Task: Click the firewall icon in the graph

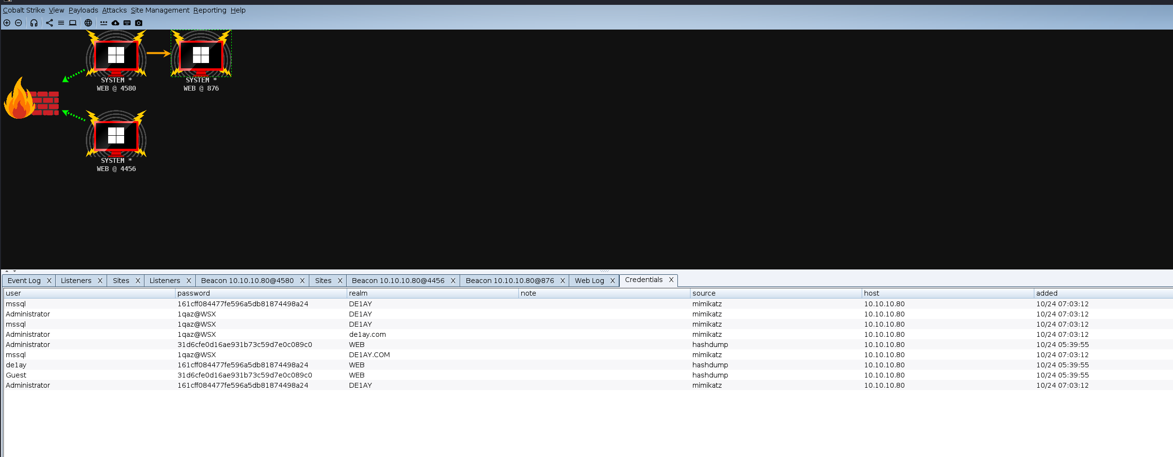Action: (32, 98)
